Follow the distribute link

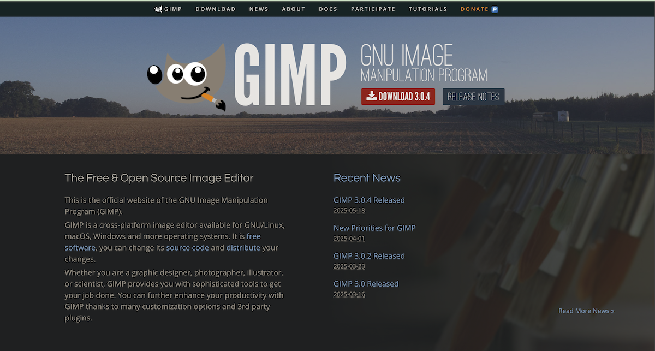point(243,248)
